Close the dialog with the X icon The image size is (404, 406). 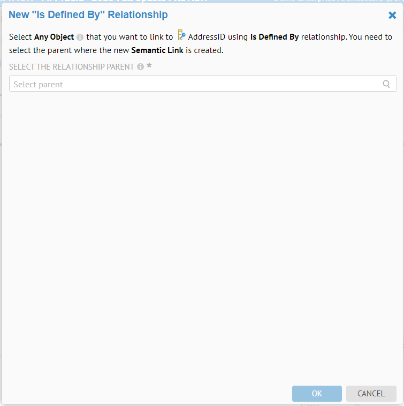click(x=392, y=16)
